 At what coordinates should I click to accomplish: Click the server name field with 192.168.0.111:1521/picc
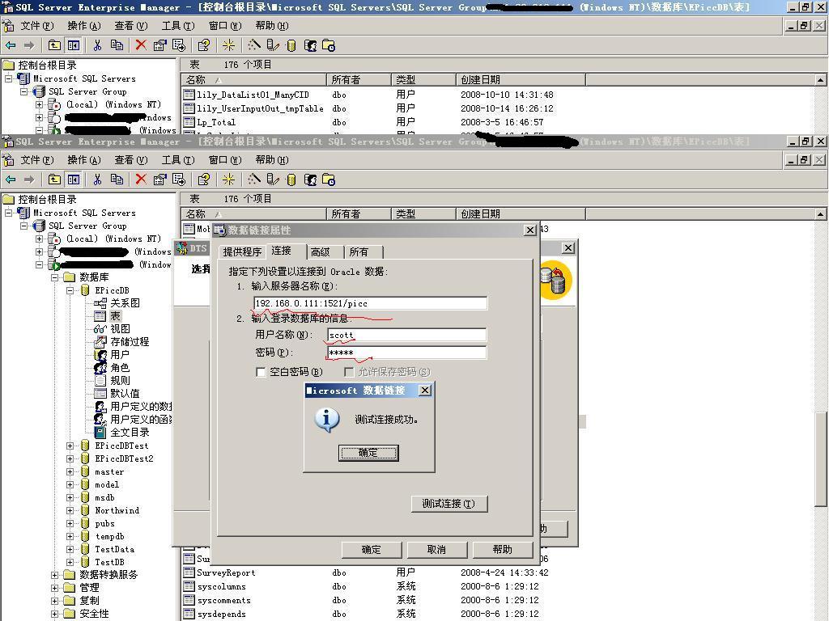370,303
